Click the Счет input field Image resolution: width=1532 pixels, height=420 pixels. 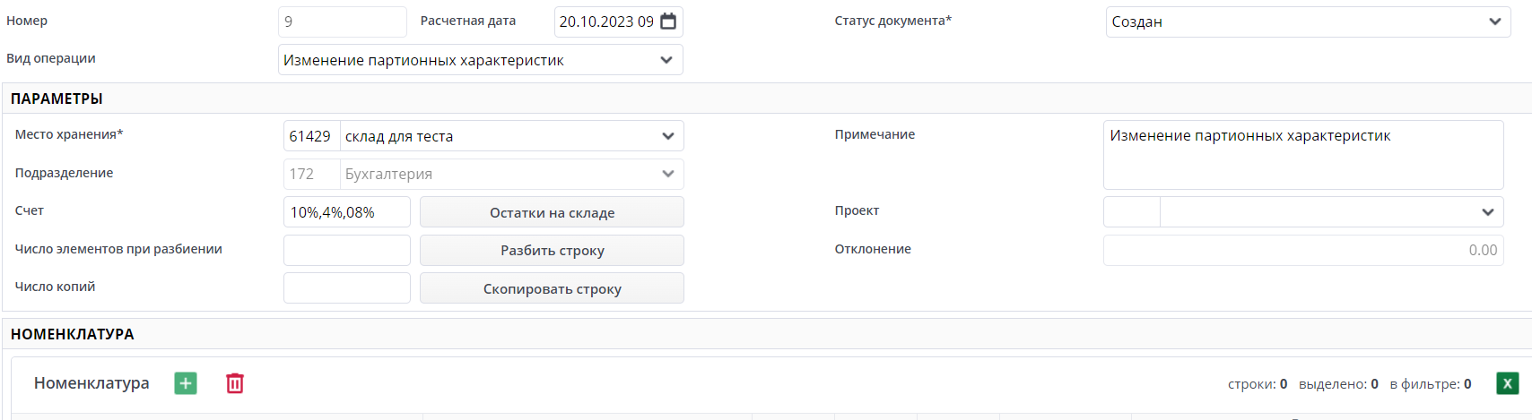[x=346, y=212]
